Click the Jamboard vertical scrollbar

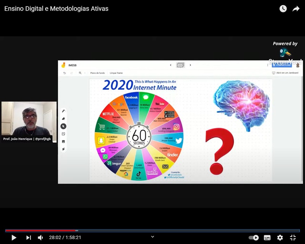click(302, 129)
